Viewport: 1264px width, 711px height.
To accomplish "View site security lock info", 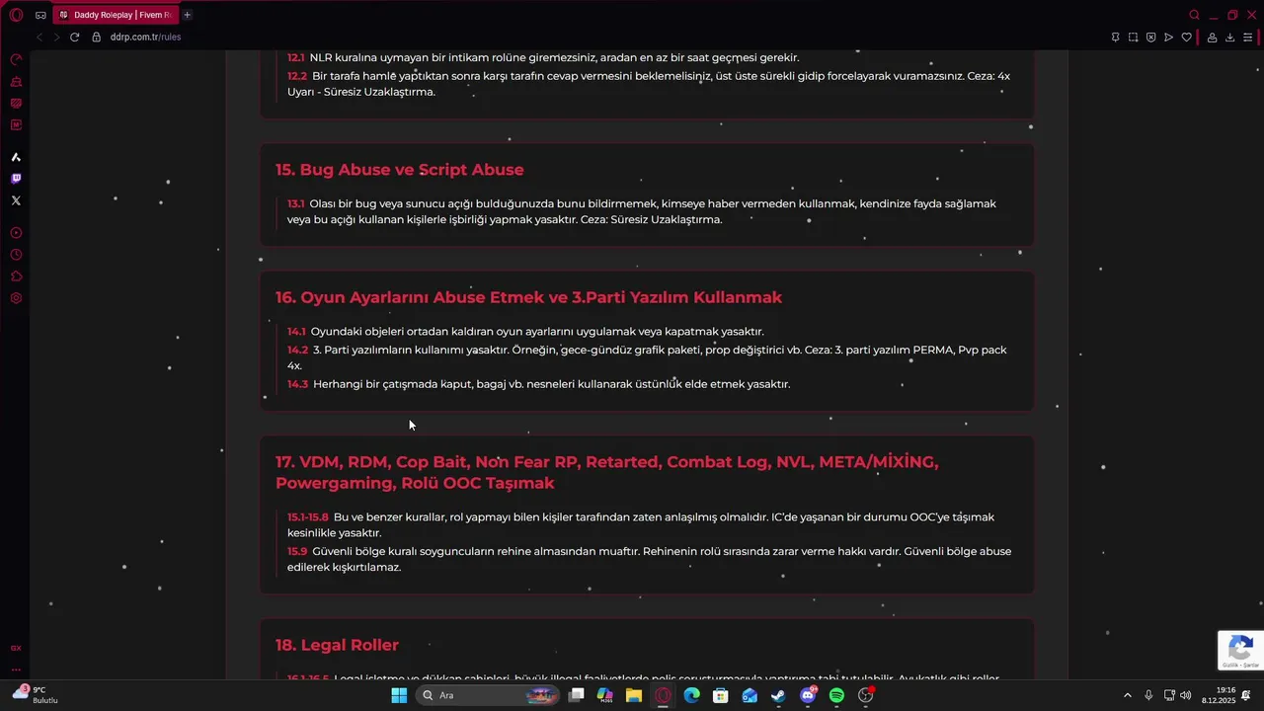I will [x=97, y=38].
